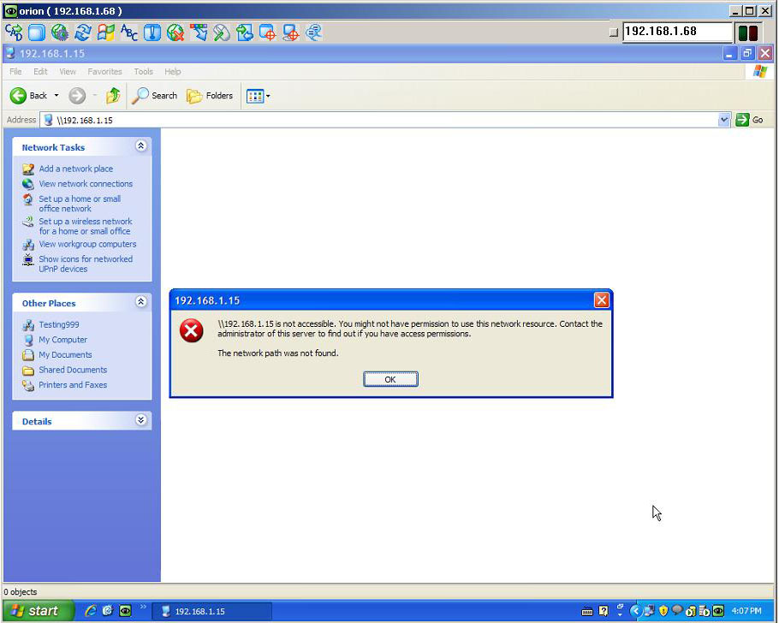Viewport: 779px width, 623px height.
Task: Click View network connections link
Action: 86,183
